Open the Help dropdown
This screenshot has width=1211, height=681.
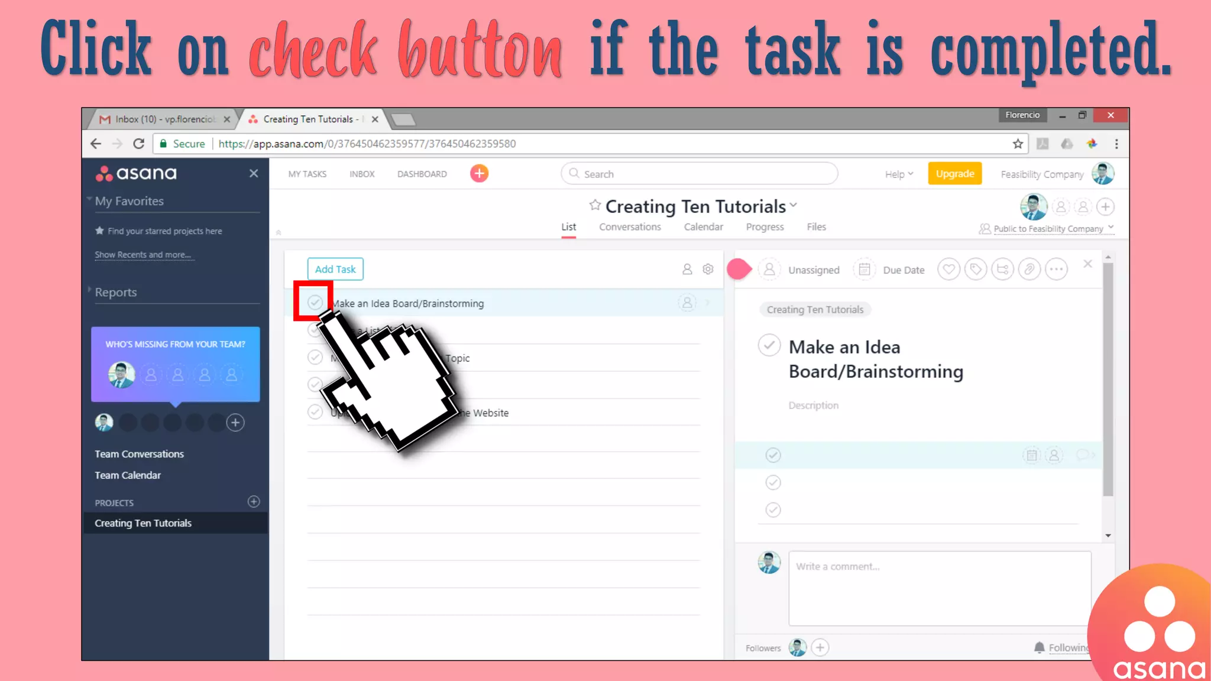[899, 174]
